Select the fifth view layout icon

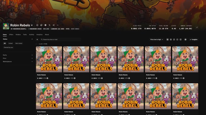click(181, 40)
